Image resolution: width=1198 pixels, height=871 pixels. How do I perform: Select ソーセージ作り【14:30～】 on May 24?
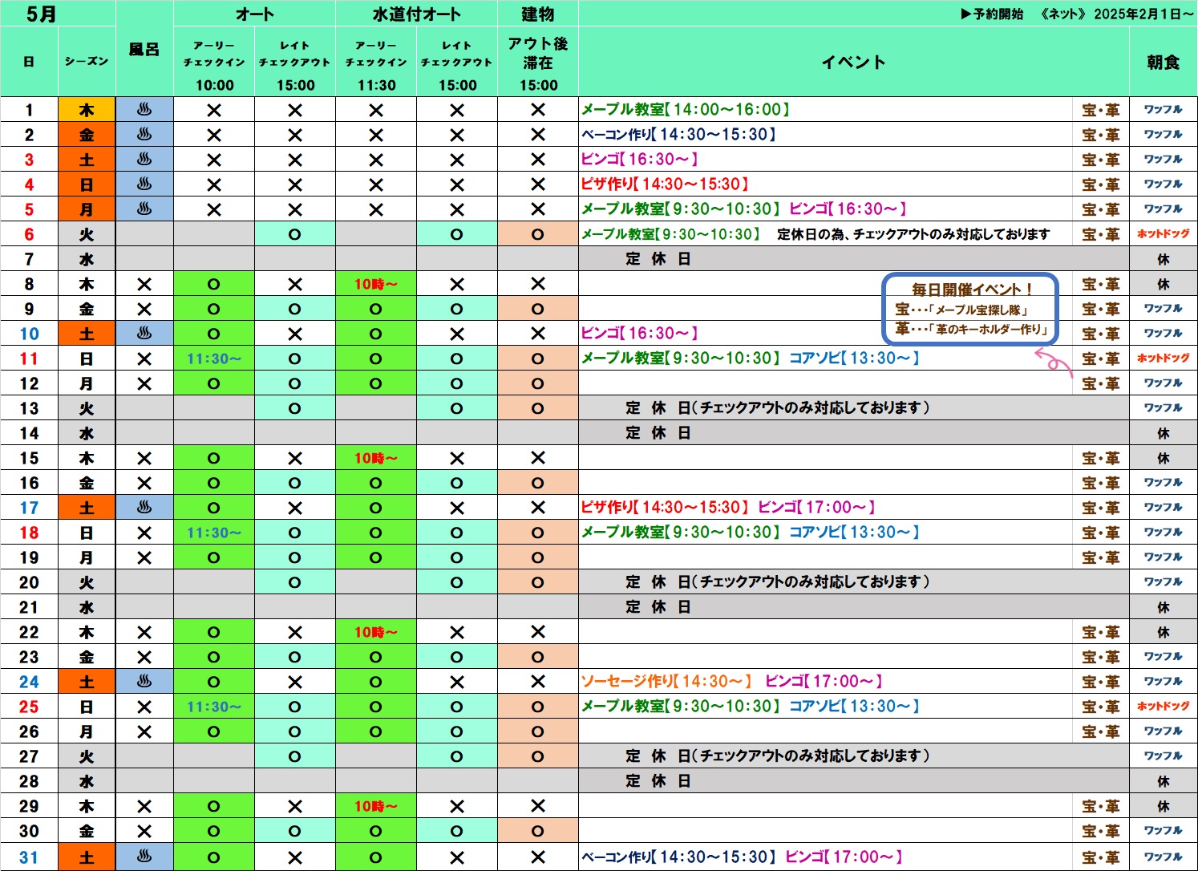coord(666,681)
